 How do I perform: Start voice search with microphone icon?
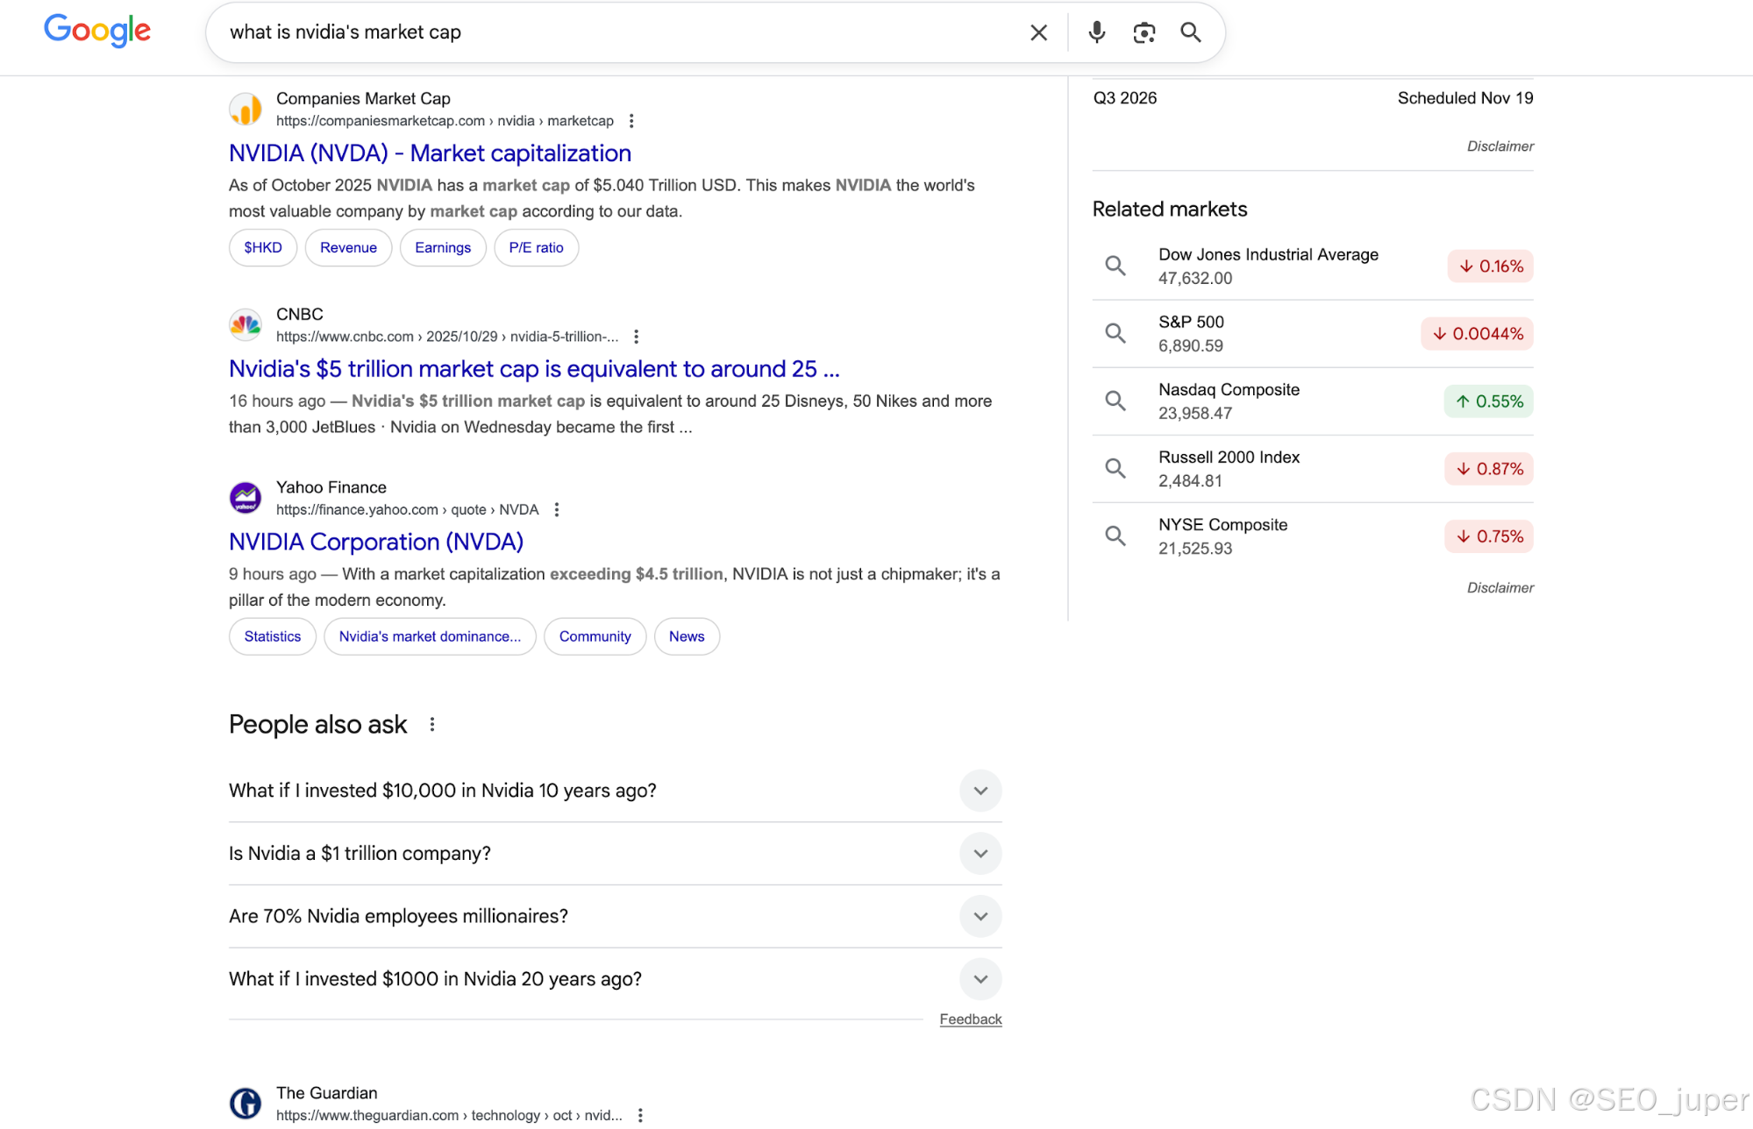(x=1096, y=32)
